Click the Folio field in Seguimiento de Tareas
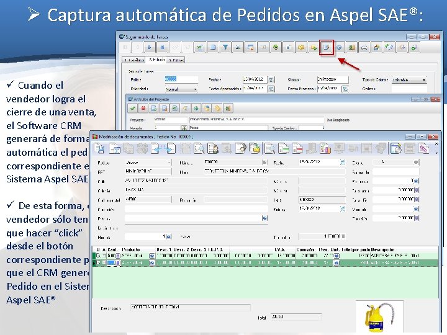 pyautogui.click(x=181, y=79)
